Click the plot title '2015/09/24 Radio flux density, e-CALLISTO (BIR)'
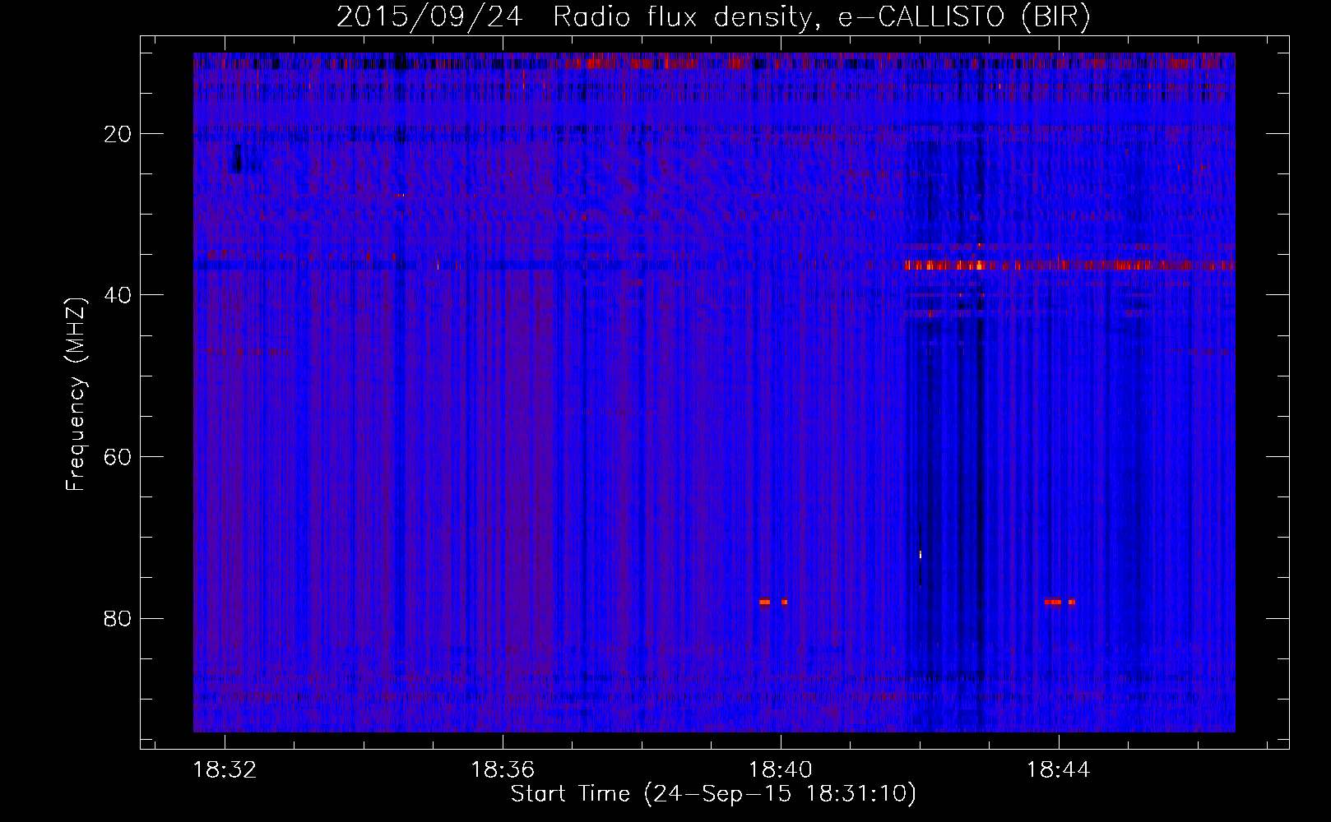This screenshot has height=822, width=1331. [x=713, y=17]
